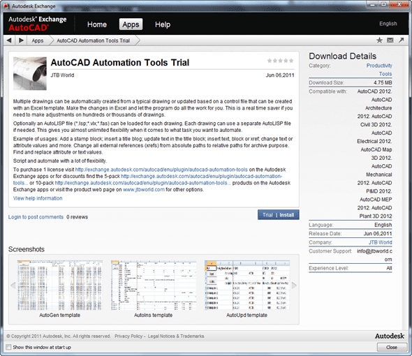The height and width of the screenshot is (356, 412).
Task: Show previous screenshots with left arrow
Action: [13, 285]
